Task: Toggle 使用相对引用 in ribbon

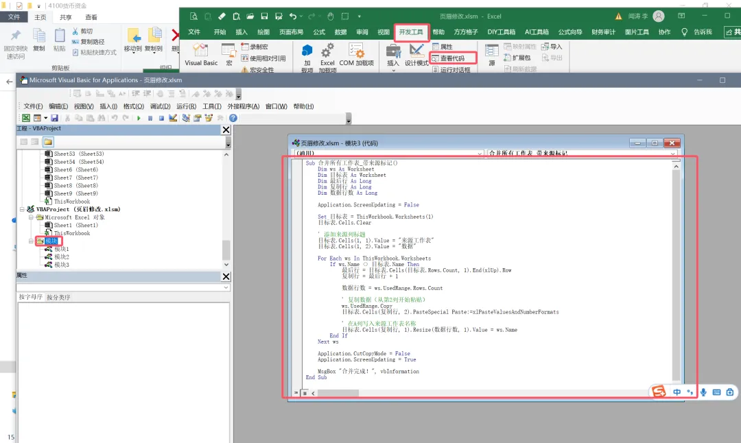Action: [263, 58]
